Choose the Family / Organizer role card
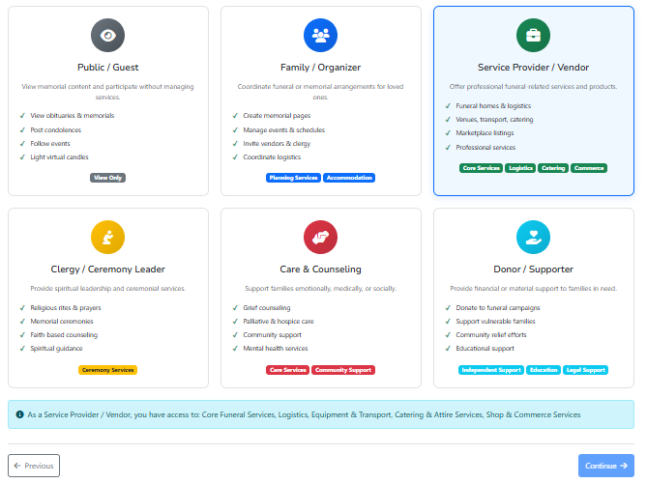Screen dimensions: 647x483 tap(320, 100)
